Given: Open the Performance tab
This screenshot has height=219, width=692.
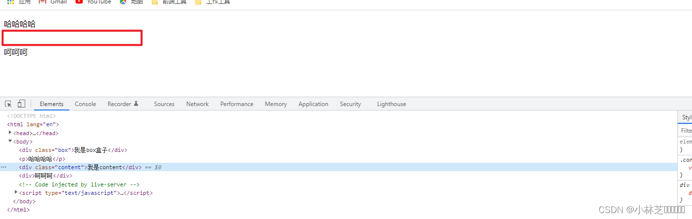Looking at the screenshot, I should tap(237, 104).
